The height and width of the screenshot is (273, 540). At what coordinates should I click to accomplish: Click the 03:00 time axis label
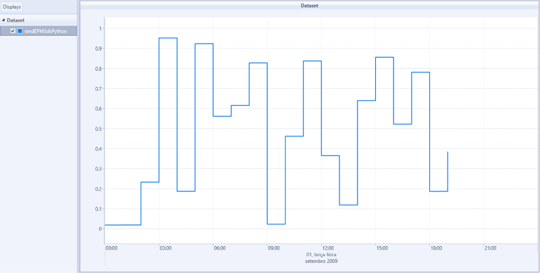tap(165, 248)
